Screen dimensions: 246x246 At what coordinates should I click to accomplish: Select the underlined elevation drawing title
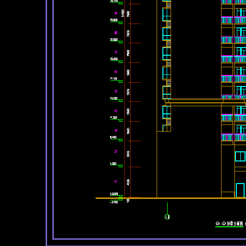(x=230, y=224)
